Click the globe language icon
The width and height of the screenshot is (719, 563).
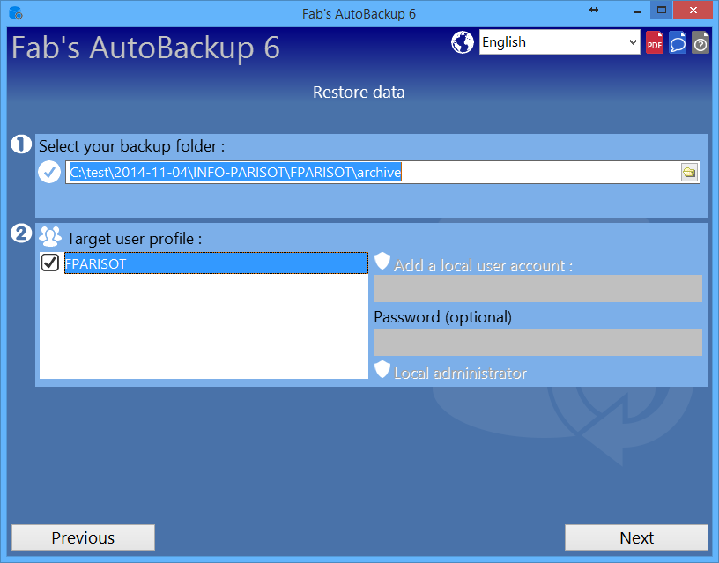coord(463,42)
